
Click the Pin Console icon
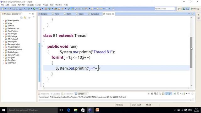(175, 94)
